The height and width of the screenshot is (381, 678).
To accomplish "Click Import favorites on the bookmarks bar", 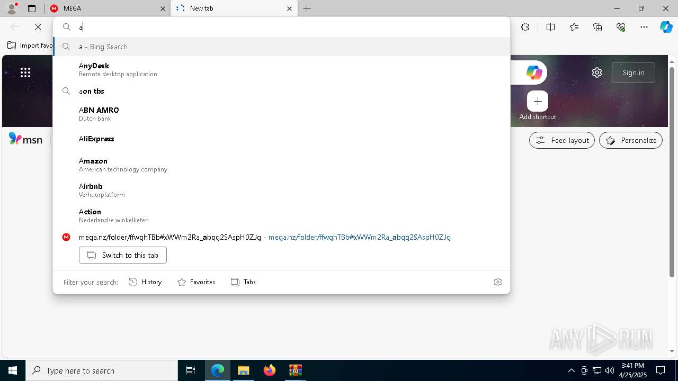I will [30, 46].
